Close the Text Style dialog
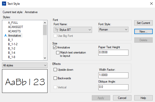Screen dimensions: 155x102 pos(149,4)
